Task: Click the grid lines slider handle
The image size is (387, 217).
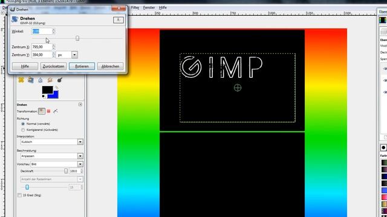Action: 27,187
